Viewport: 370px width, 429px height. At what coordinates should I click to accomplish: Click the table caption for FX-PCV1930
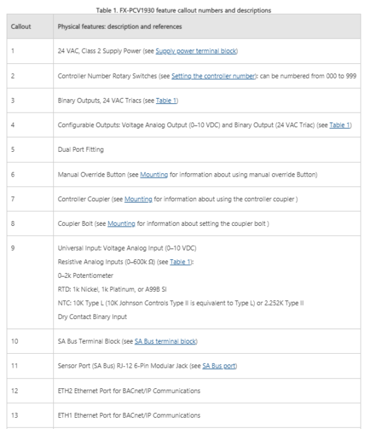click(183, 11)
